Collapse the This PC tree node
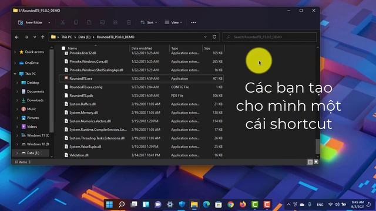Viewport: 376px width, 211px height. click(15, 74)
